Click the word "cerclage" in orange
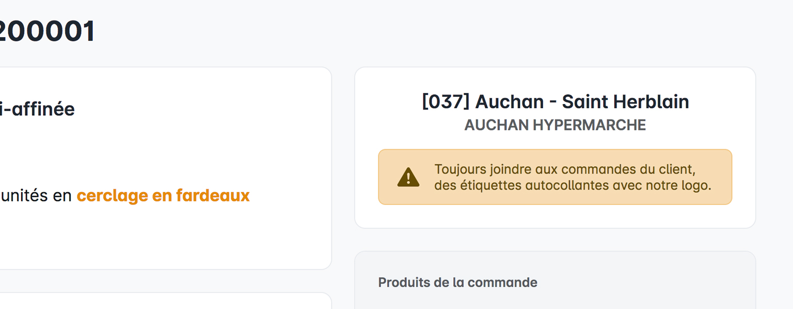 pyautogui.click(x=112, y=196)
